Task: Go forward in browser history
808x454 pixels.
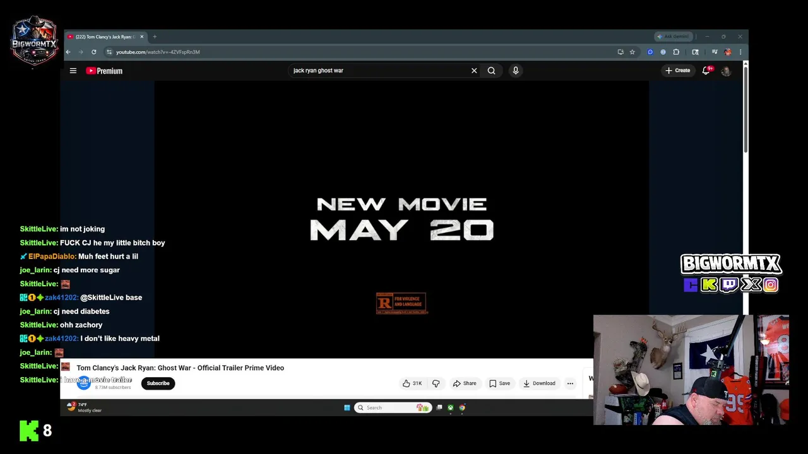Action: point(81,52)
